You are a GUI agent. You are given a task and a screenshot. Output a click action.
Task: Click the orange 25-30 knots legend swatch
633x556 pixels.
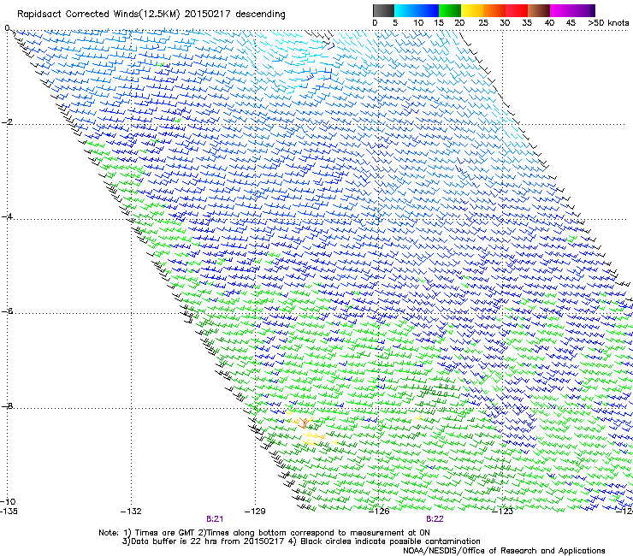pyautogui.click(x=494, y=10)
